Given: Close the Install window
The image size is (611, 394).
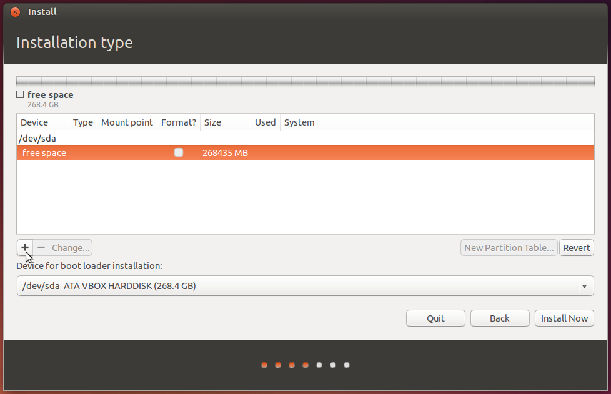Looking at the screenshot, I should pyautogui.click(x=15, y=12).
